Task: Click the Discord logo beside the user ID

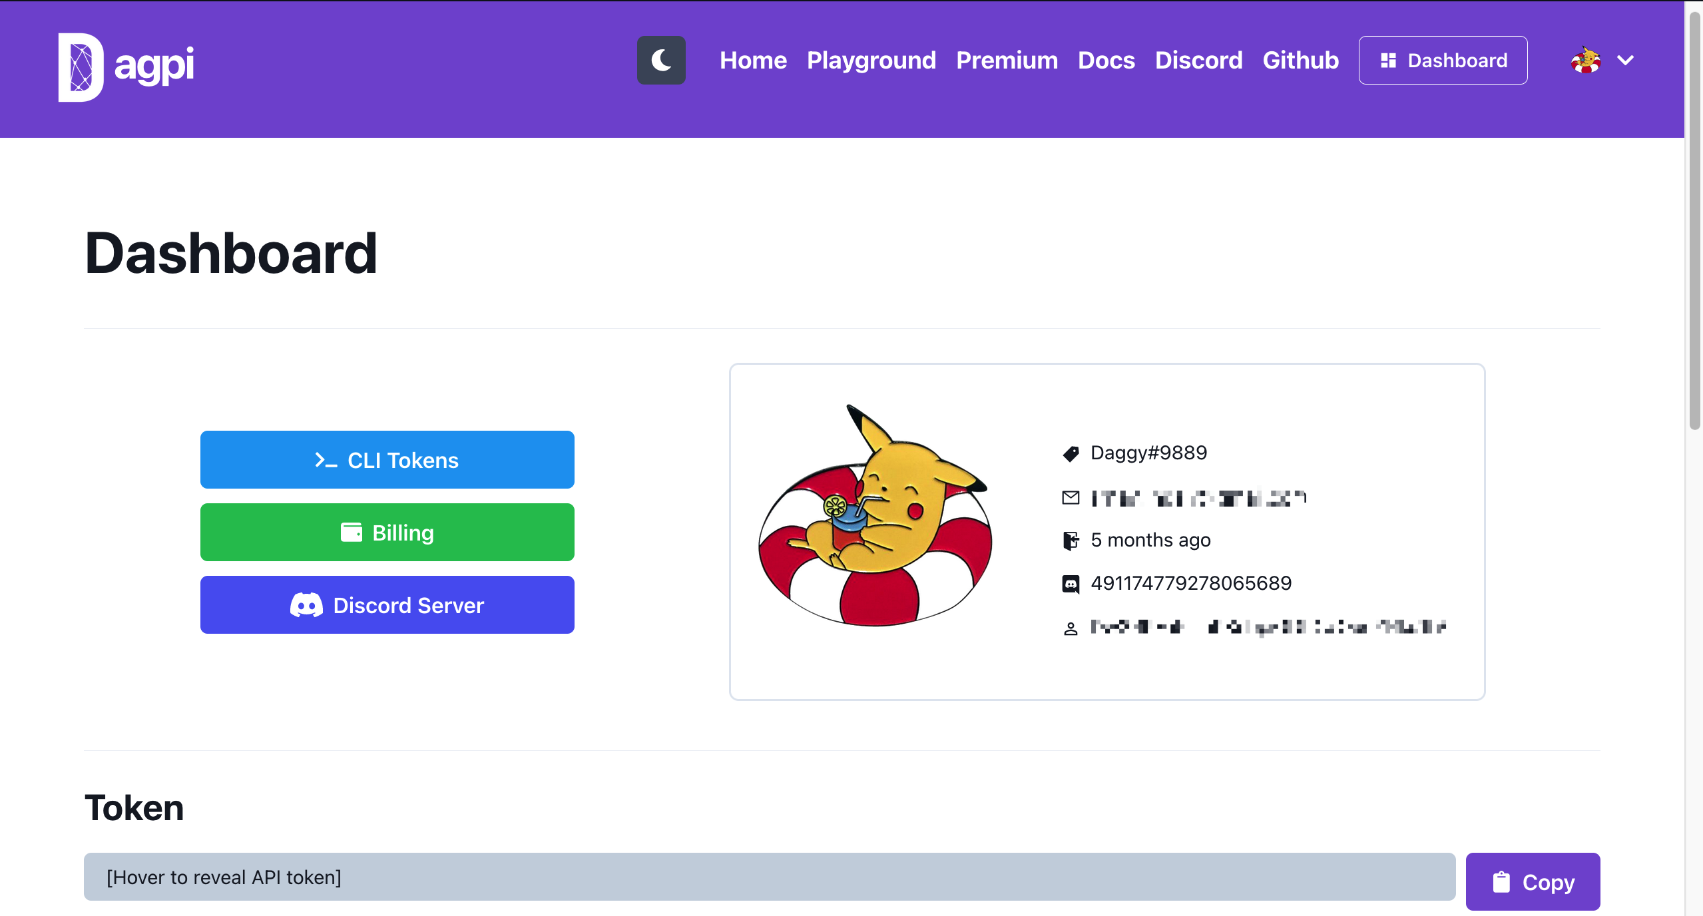Action: (1071, 584)
